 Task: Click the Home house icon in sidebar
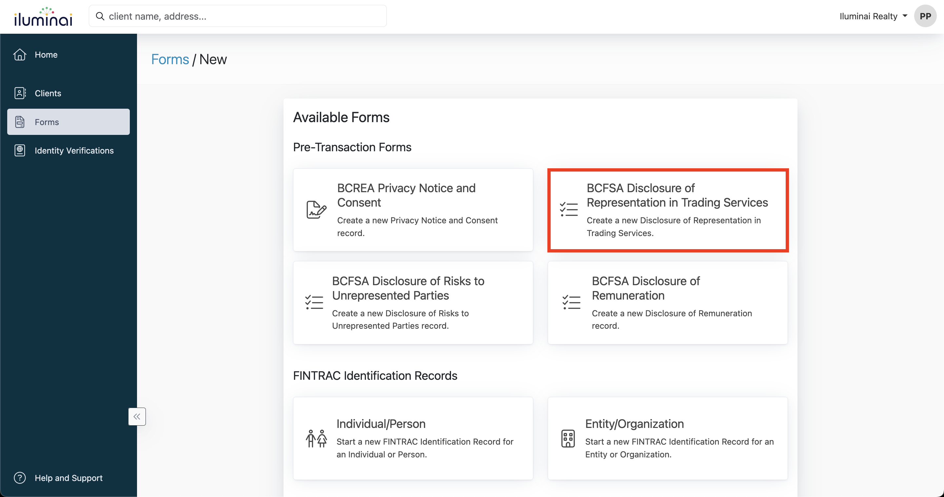[20, 55]
